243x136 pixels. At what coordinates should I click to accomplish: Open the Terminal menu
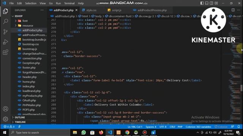coord(69,3)
